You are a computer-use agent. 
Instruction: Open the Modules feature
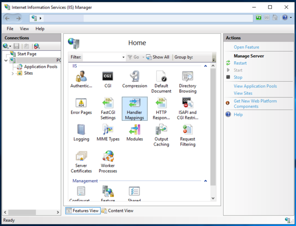click(x=135, y=132)
